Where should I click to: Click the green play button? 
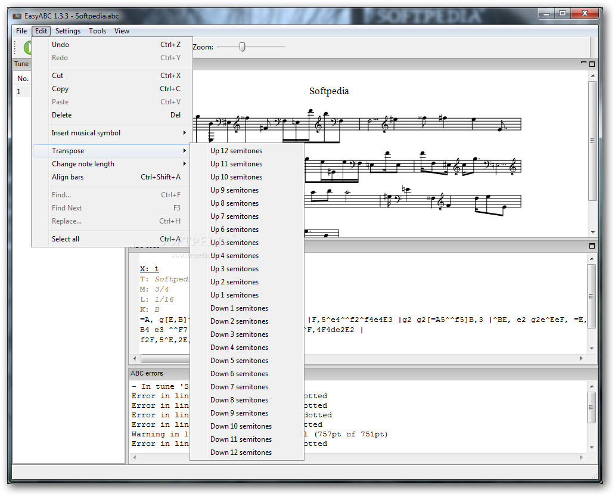pos(27,48)
